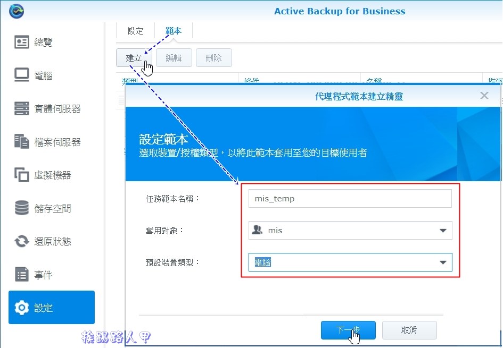Click 下一步 to proceed in wizard
The image size is (503, 348).
tap(348, 330)
